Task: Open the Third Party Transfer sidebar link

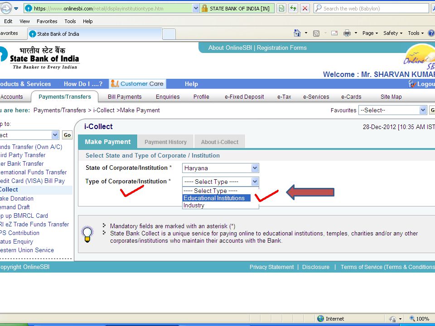Action: pos(23,155)
